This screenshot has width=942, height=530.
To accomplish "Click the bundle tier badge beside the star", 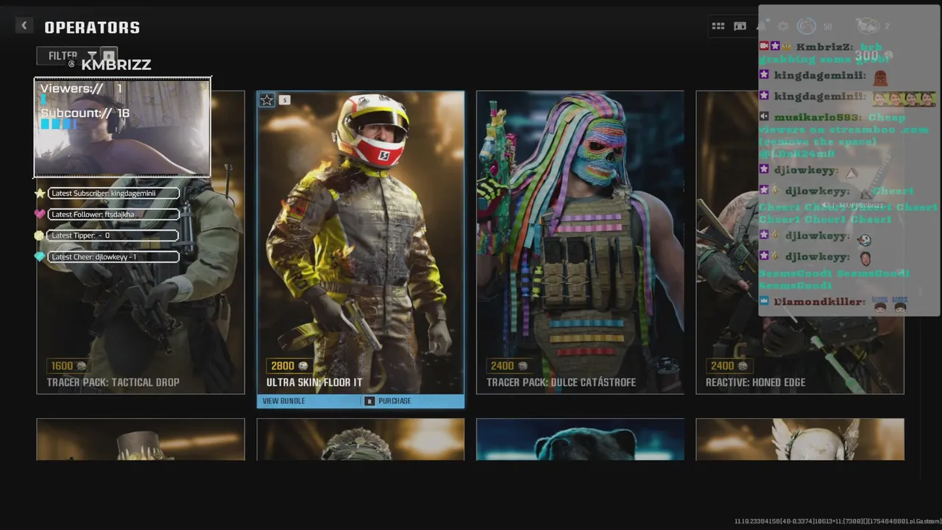I will [285, 100].
